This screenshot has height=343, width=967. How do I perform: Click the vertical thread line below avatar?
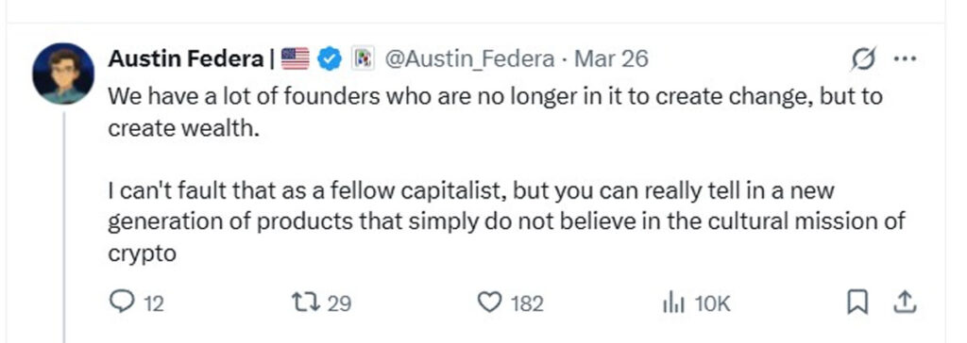click(63, 226)
